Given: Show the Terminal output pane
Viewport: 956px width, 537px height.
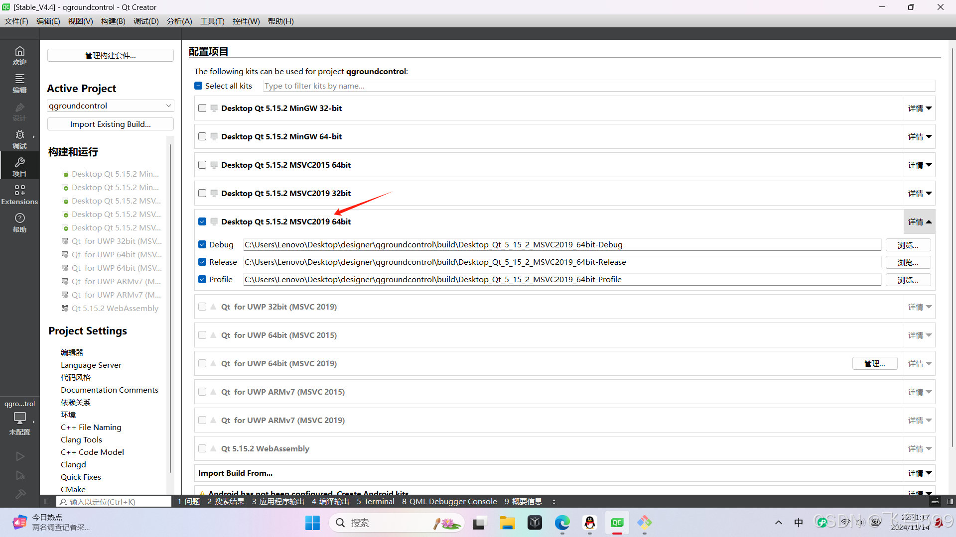Looking at the screenshot, I should pos(375,501).
